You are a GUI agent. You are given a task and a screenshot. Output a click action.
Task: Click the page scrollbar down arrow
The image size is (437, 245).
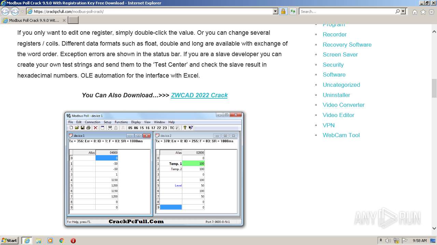tap(434, 228)
